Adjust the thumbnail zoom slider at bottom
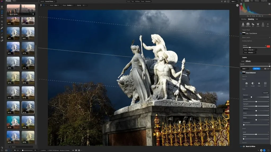Screen dimensions: 271x152 coord(27,150)
